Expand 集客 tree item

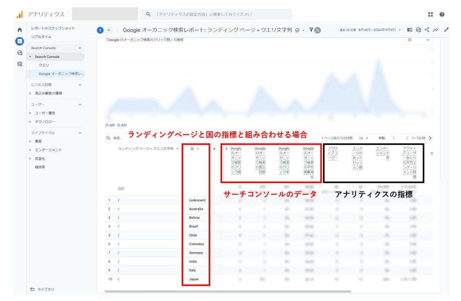point(30,141)
